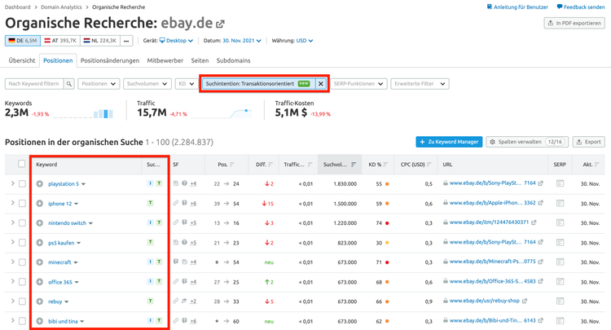The height and width of the screenshot is (330, 611).
Task: Open Anleitung für Benutzer link
Action: pyautogui.click(x=517, y=7)
